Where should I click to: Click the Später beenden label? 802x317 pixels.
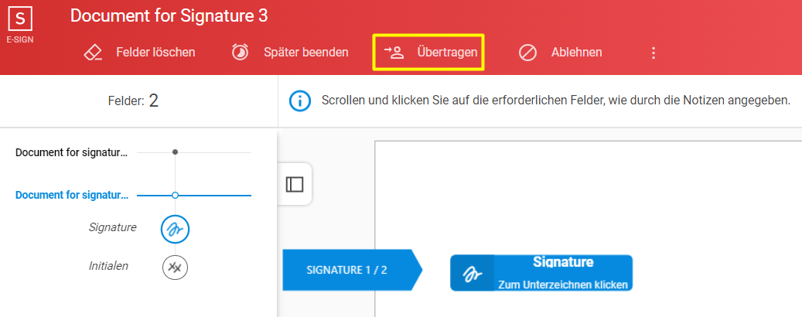(305, 52)
